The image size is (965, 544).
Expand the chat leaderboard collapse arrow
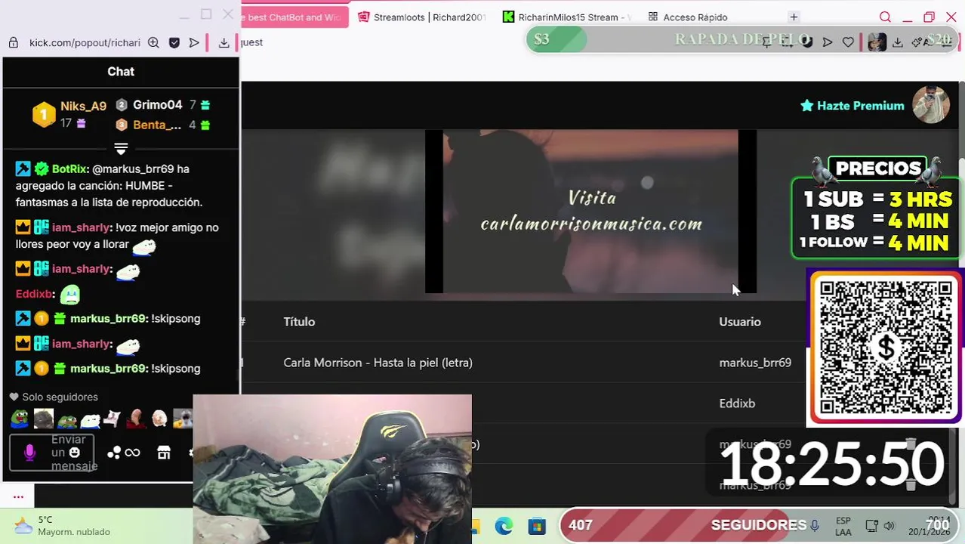click(x=121, y=148)
